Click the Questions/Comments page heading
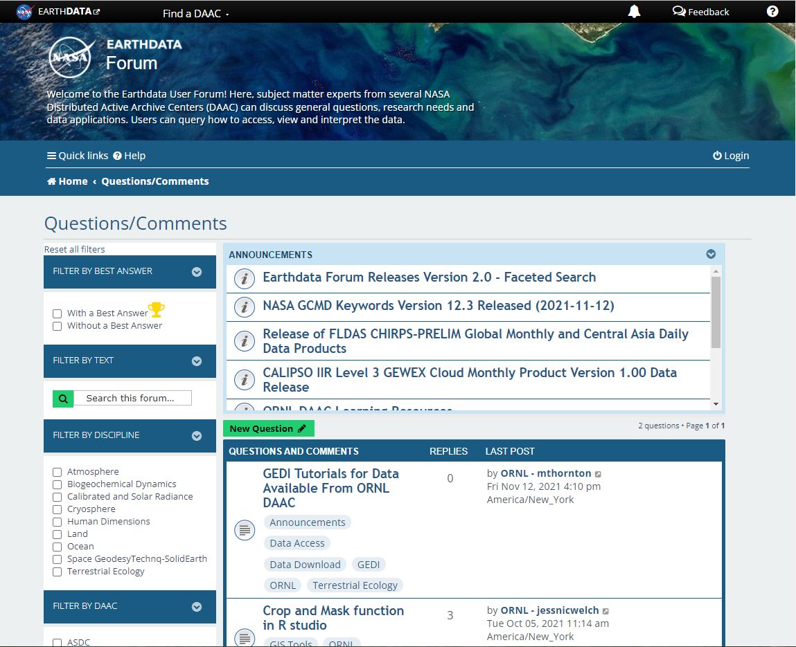This screenshot has width=796, height=647. pyautogui.click(x=136, y=224)
